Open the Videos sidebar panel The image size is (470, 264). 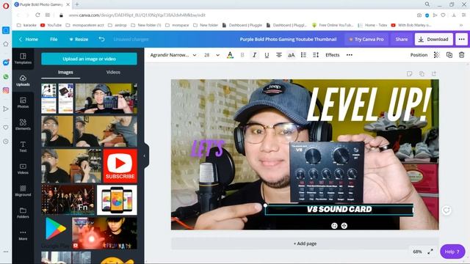pos(23,169)
